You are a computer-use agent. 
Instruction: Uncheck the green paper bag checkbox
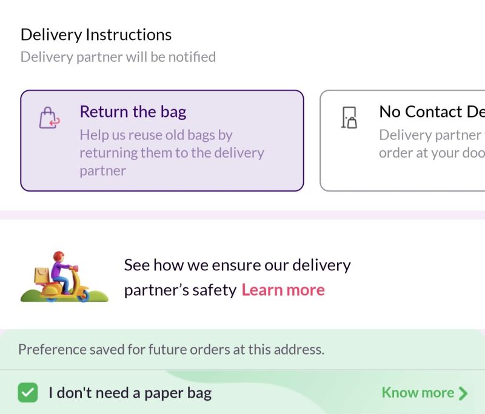(27, 393)
